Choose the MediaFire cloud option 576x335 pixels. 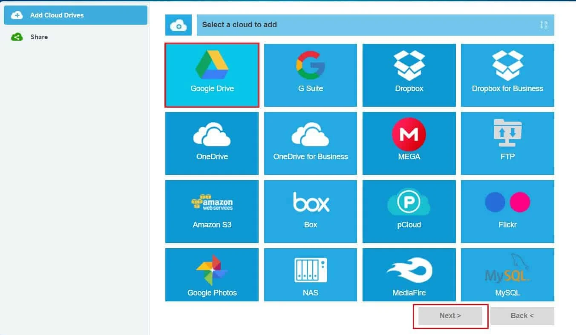(x=409, y=275)
